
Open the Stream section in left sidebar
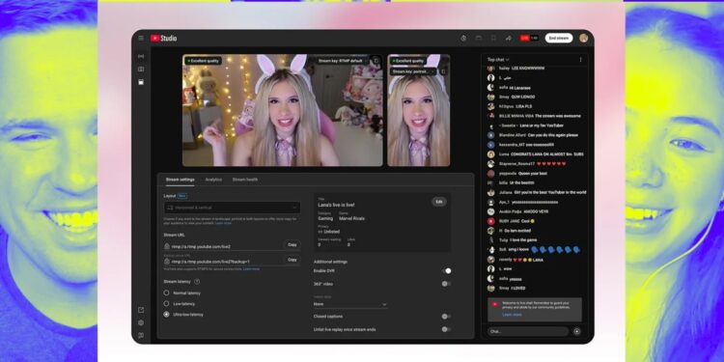coord(141,56)
